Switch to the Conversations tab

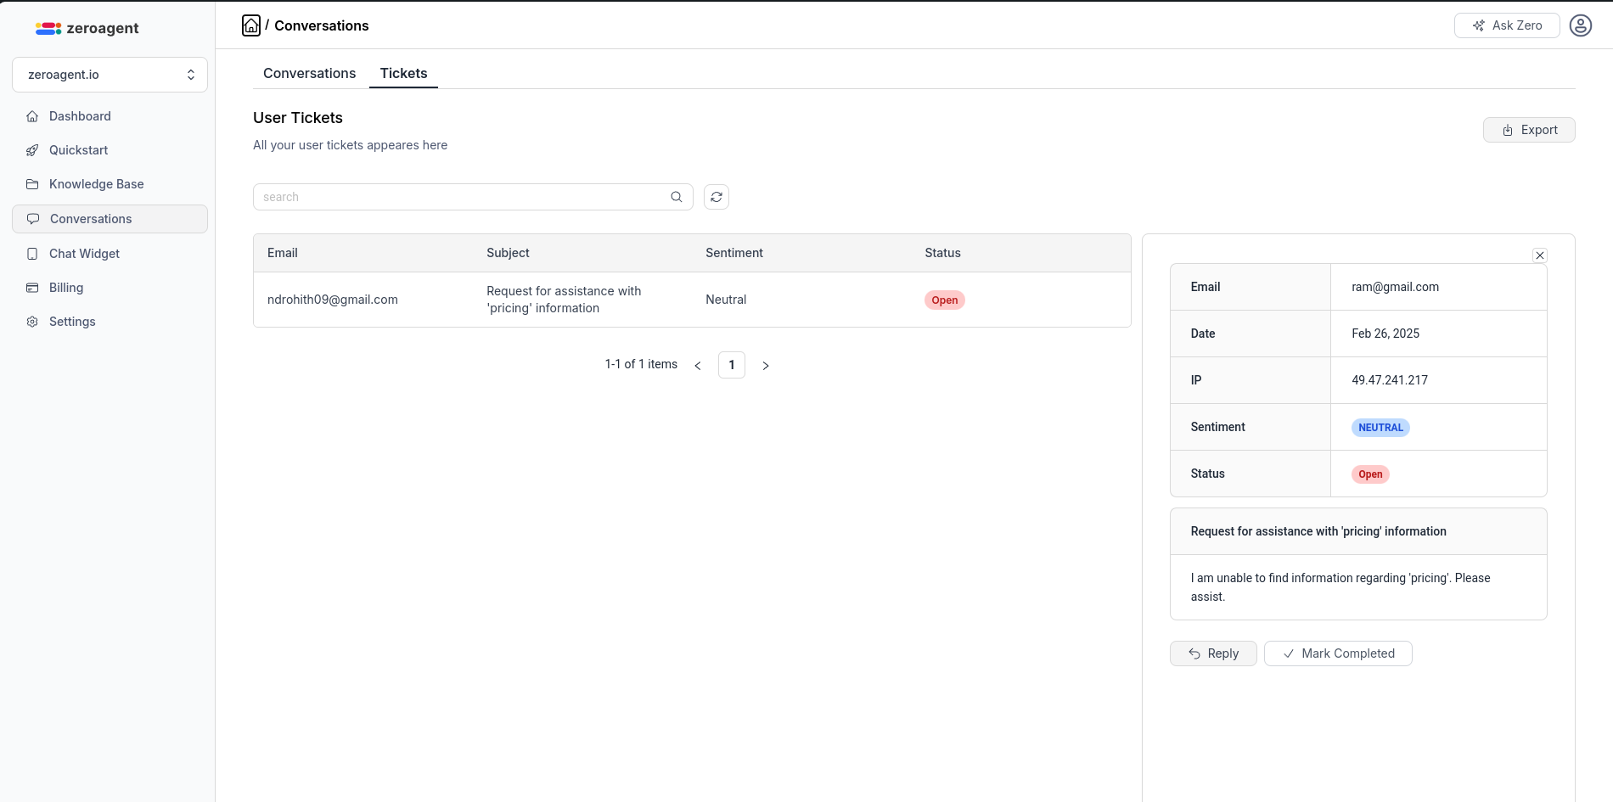click(x=309, y=74)
